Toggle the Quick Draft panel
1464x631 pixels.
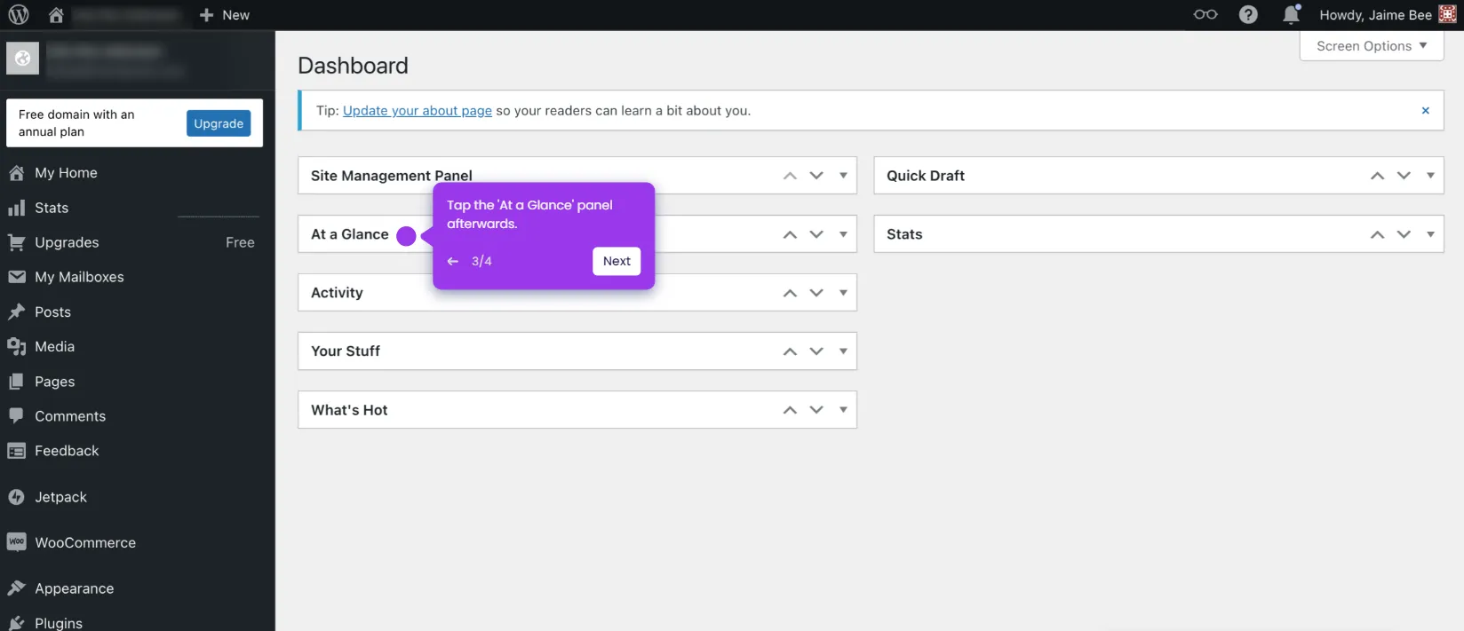point(1430,176)
